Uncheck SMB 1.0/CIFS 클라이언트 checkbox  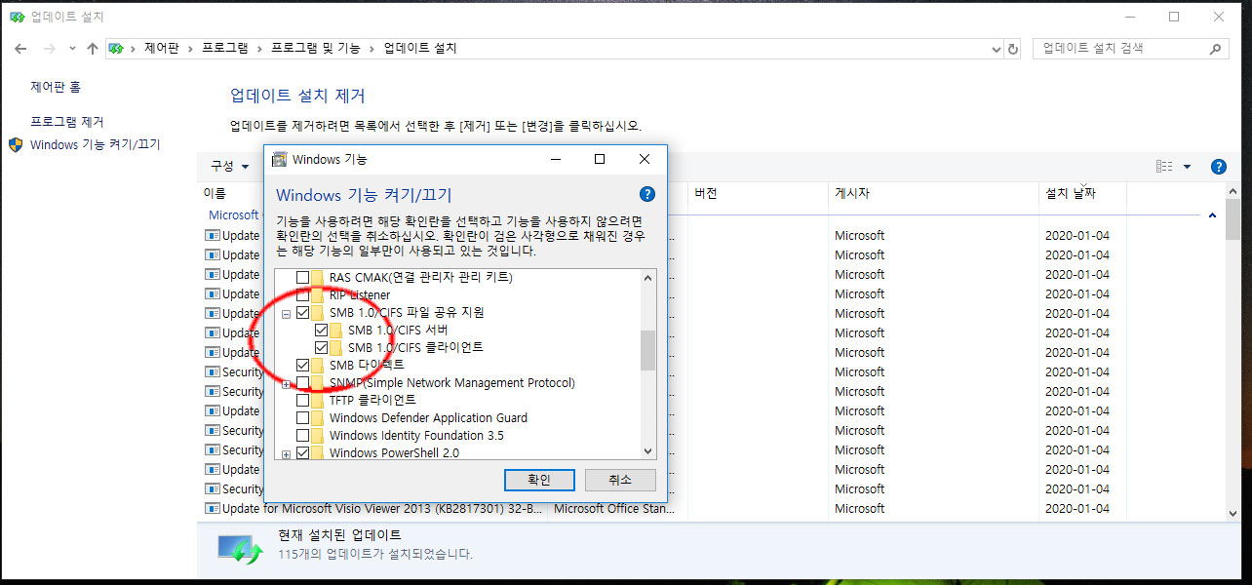click(321, 348)
